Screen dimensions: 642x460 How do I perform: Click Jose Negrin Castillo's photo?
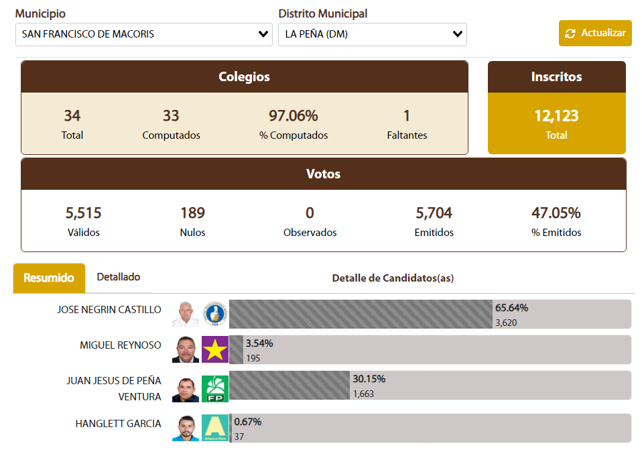(186, 314)
